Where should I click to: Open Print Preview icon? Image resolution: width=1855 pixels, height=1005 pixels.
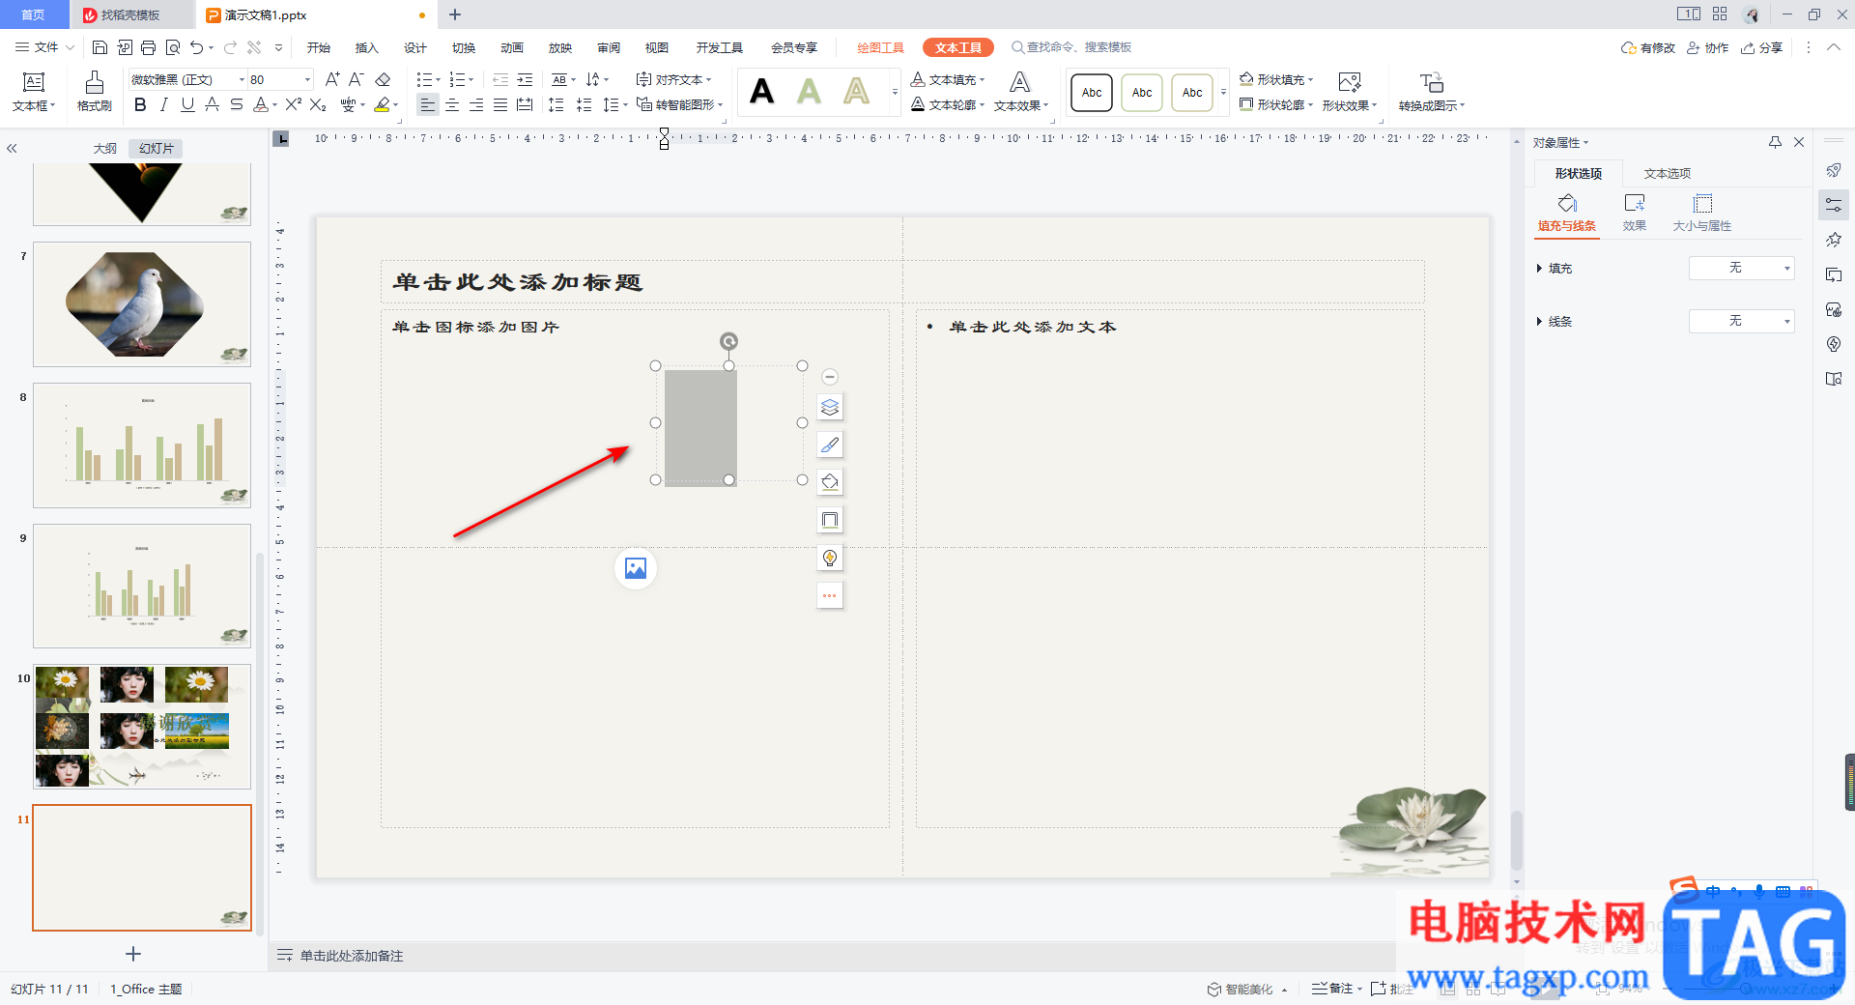point(173,47)
